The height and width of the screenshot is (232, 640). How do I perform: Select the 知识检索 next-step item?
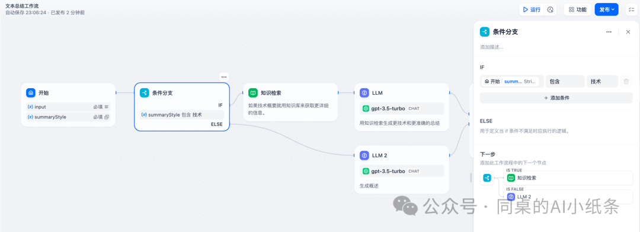tap(568, 178)
